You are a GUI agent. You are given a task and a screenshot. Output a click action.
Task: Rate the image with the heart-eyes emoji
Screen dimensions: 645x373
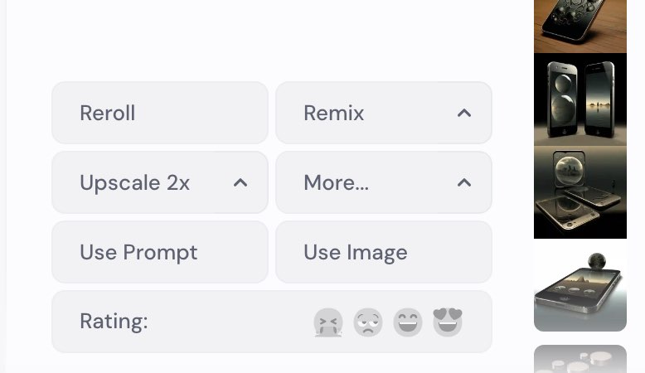pyautogui.click(x=448, y=322)
